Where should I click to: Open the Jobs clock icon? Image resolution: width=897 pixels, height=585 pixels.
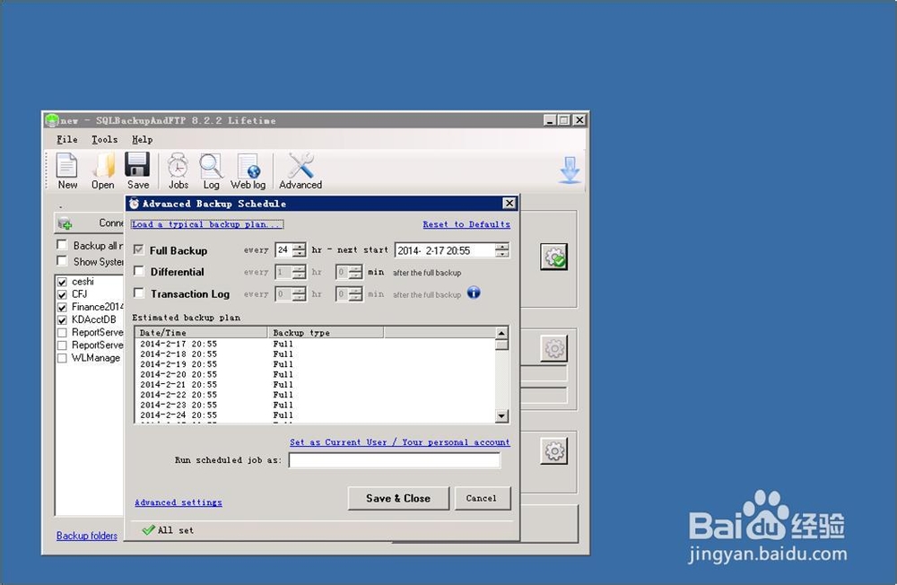point(178,166)
